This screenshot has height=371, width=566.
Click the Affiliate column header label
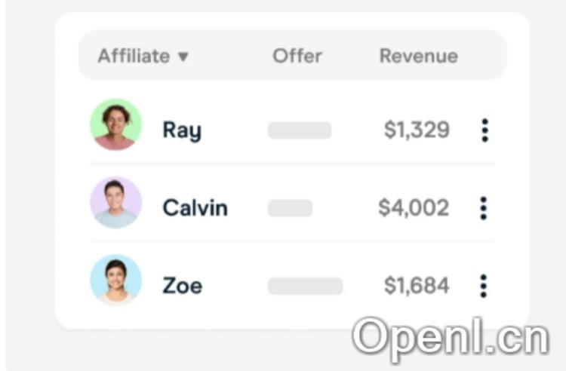[134, 56]
